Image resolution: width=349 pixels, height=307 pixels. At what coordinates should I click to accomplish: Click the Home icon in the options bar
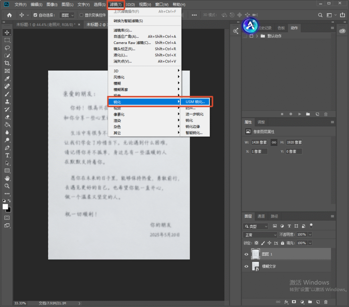click(9, 15)
